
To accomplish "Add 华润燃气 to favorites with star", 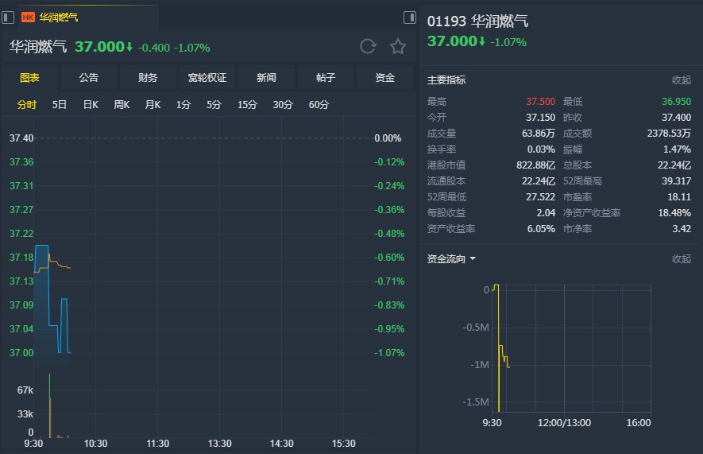I will (x=398, y=46).
